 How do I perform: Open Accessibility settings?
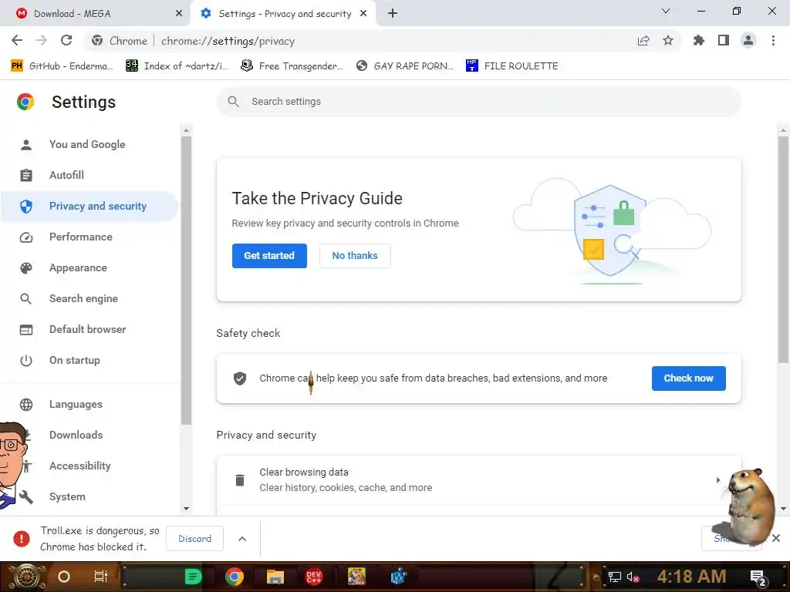80,466
